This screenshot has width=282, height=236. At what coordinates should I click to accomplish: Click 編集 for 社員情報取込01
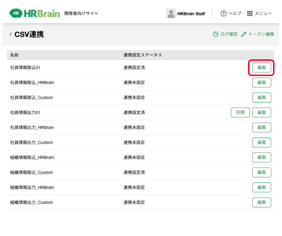(261, 68)
